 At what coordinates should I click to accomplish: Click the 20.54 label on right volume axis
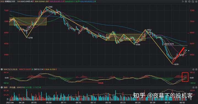(192, 91)
